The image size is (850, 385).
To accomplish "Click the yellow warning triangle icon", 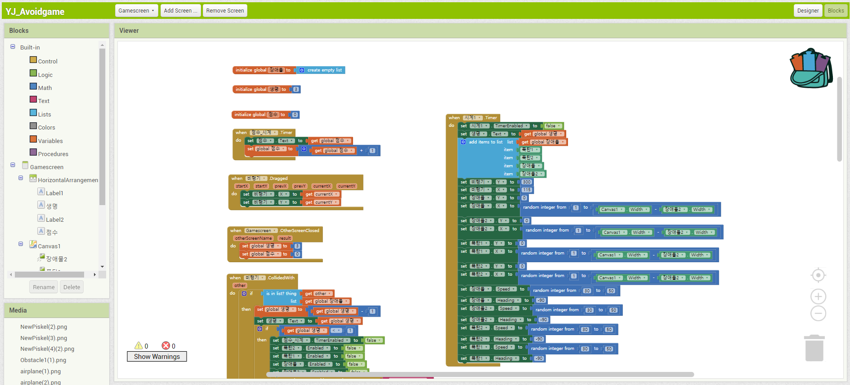I will (139, 345).
